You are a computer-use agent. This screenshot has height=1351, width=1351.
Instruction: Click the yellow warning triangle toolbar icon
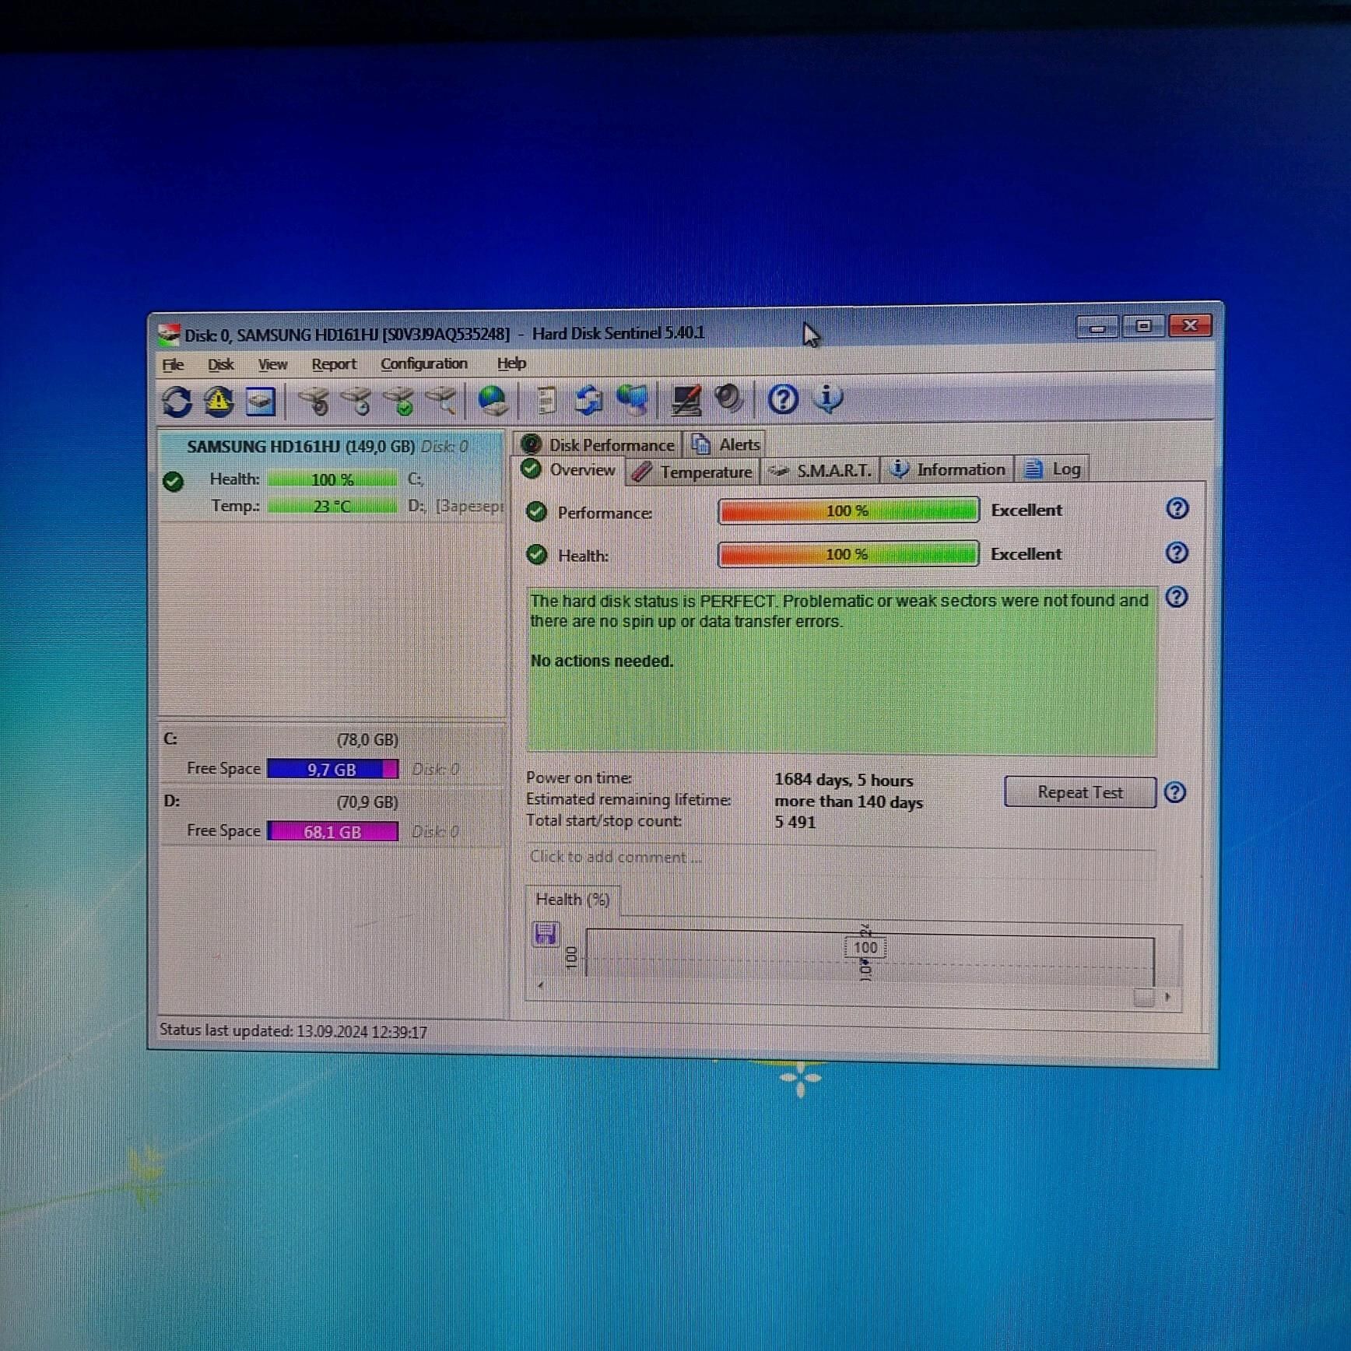pyautogui.click(x=219, y=401)
